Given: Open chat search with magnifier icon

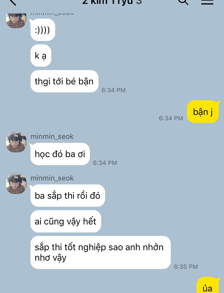Looking at the screenshot, I should [x=183, y=2].
